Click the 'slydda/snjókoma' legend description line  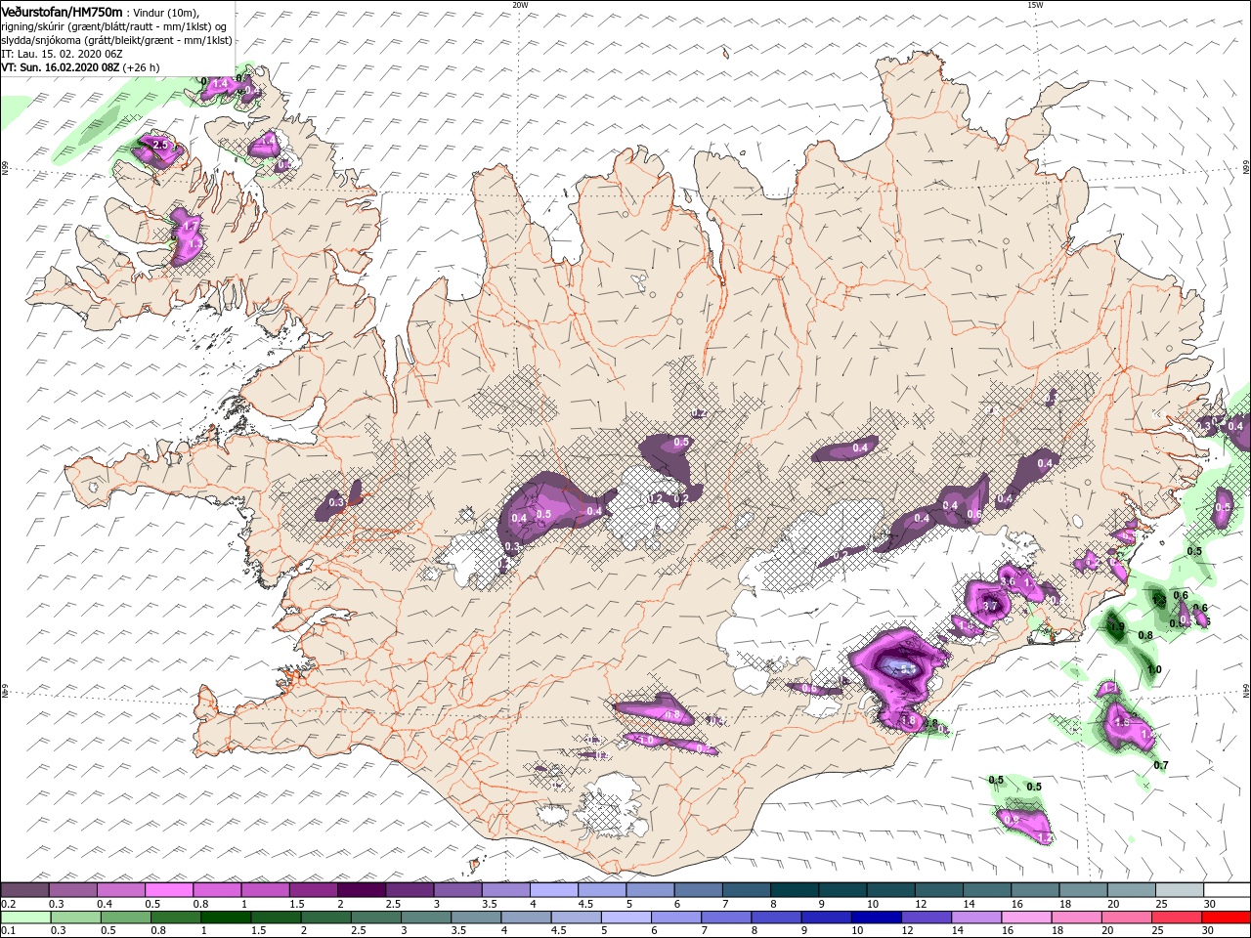point(116,40)
